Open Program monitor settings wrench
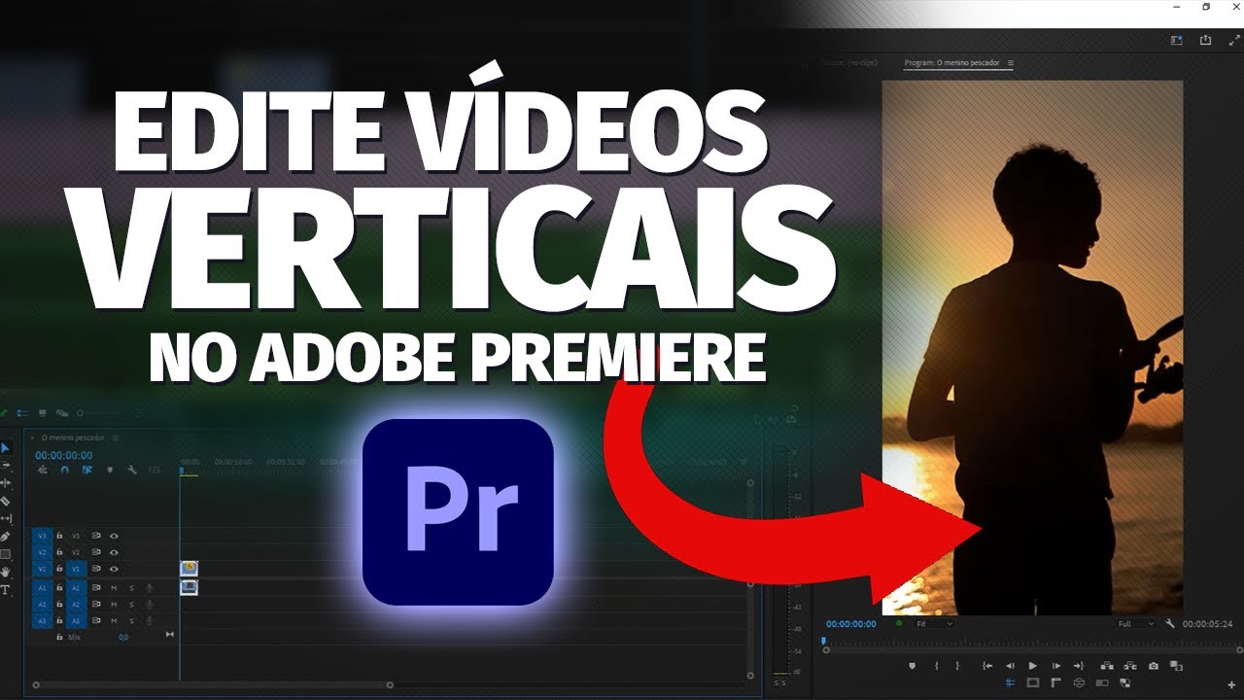This screenshot has width=1244, height=700. point(1170,624)
